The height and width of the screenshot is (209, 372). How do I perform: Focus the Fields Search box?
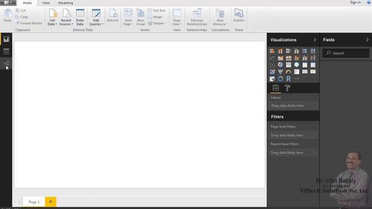tap(346, 53)
